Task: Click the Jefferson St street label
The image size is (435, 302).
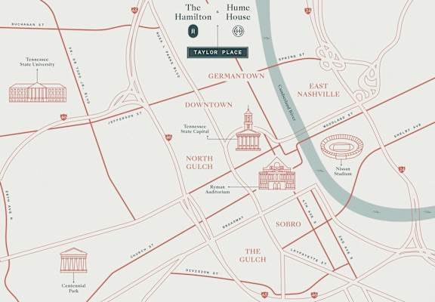Action: (x=125, y=118)
